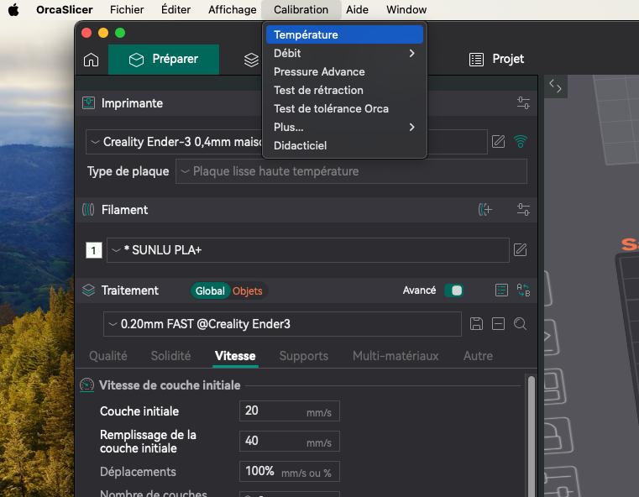Choose Pressure Advance calibration
The width and height of the screenshot is (639, 497).
click(x=345, y=71)
